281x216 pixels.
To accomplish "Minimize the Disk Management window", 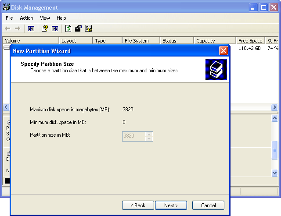I will coord(253,7).
